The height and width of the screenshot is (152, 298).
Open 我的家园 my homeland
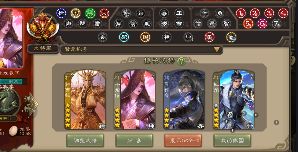pyautogui.click(x=232, y=141)
